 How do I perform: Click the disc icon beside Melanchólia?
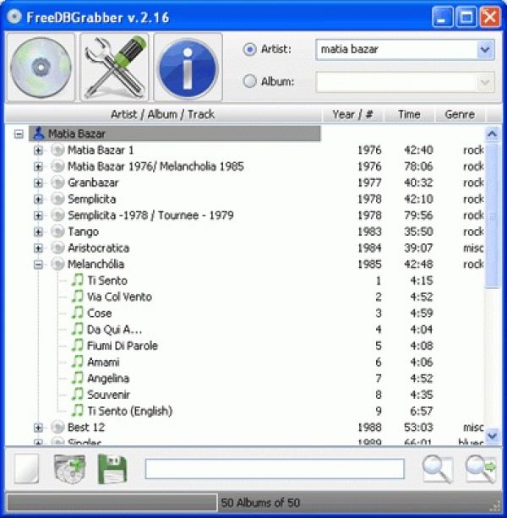tap(57, 264)
